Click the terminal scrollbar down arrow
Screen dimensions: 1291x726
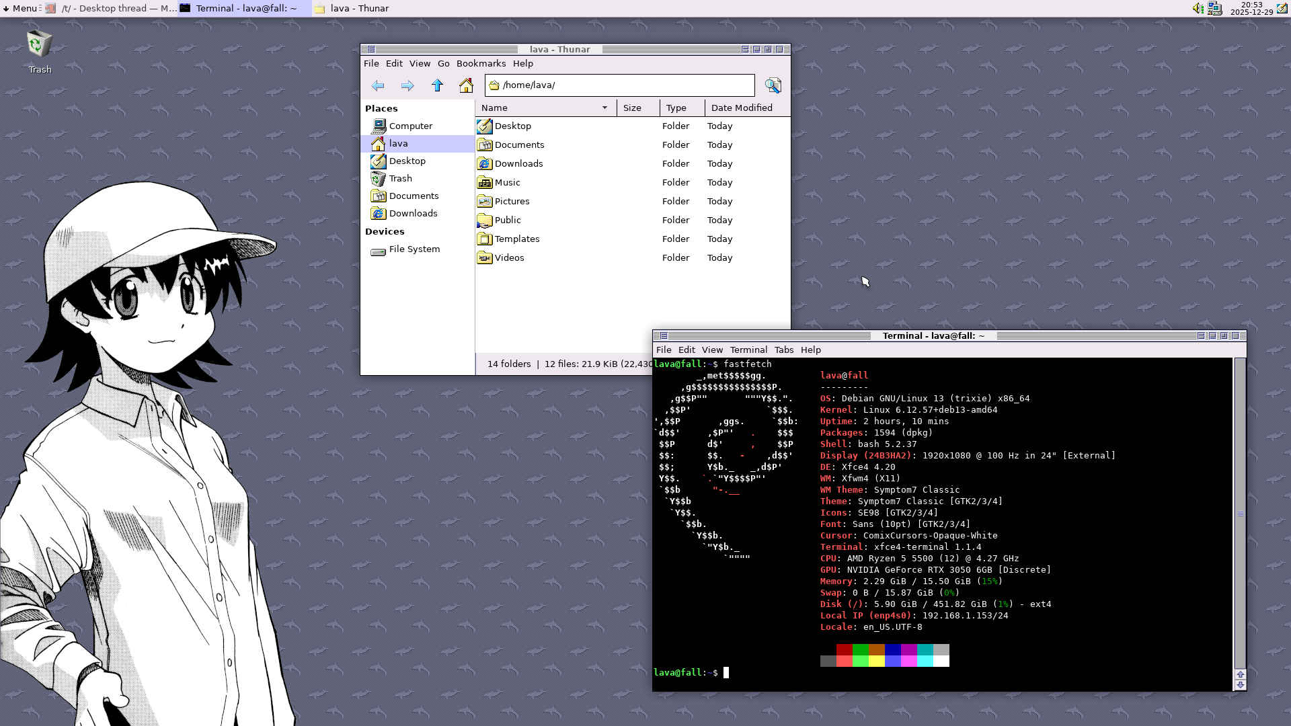1241,685
